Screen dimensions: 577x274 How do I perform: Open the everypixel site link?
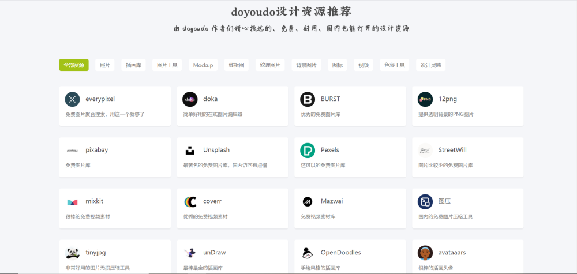[100, 99]
